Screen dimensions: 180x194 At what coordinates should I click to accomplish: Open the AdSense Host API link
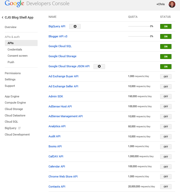[60, 106]
